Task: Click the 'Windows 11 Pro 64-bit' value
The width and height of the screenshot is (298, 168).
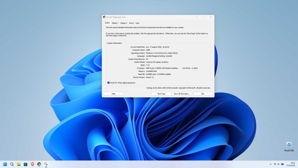Action: pyautogui.click(x=162, y=53)
